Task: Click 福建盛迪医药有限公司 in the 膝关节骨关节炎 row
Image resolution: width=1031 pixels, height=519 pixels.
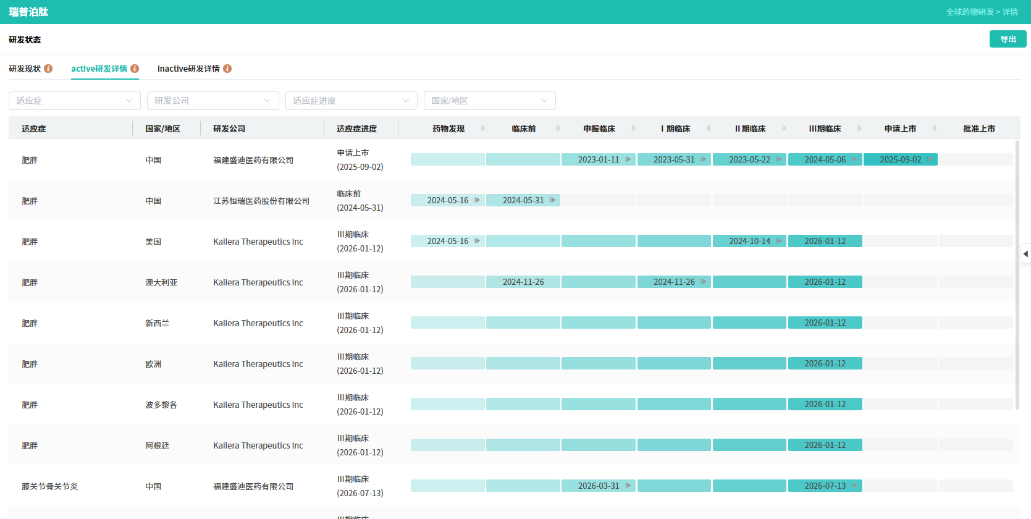Action: coord(253,486)
